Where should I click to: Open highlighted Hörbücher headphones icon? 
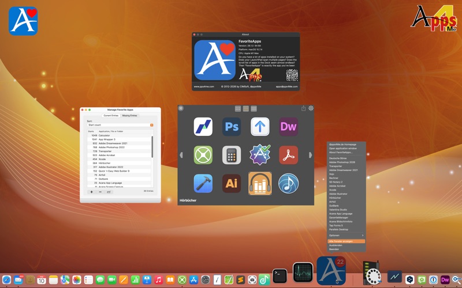[x=260, y=183]
